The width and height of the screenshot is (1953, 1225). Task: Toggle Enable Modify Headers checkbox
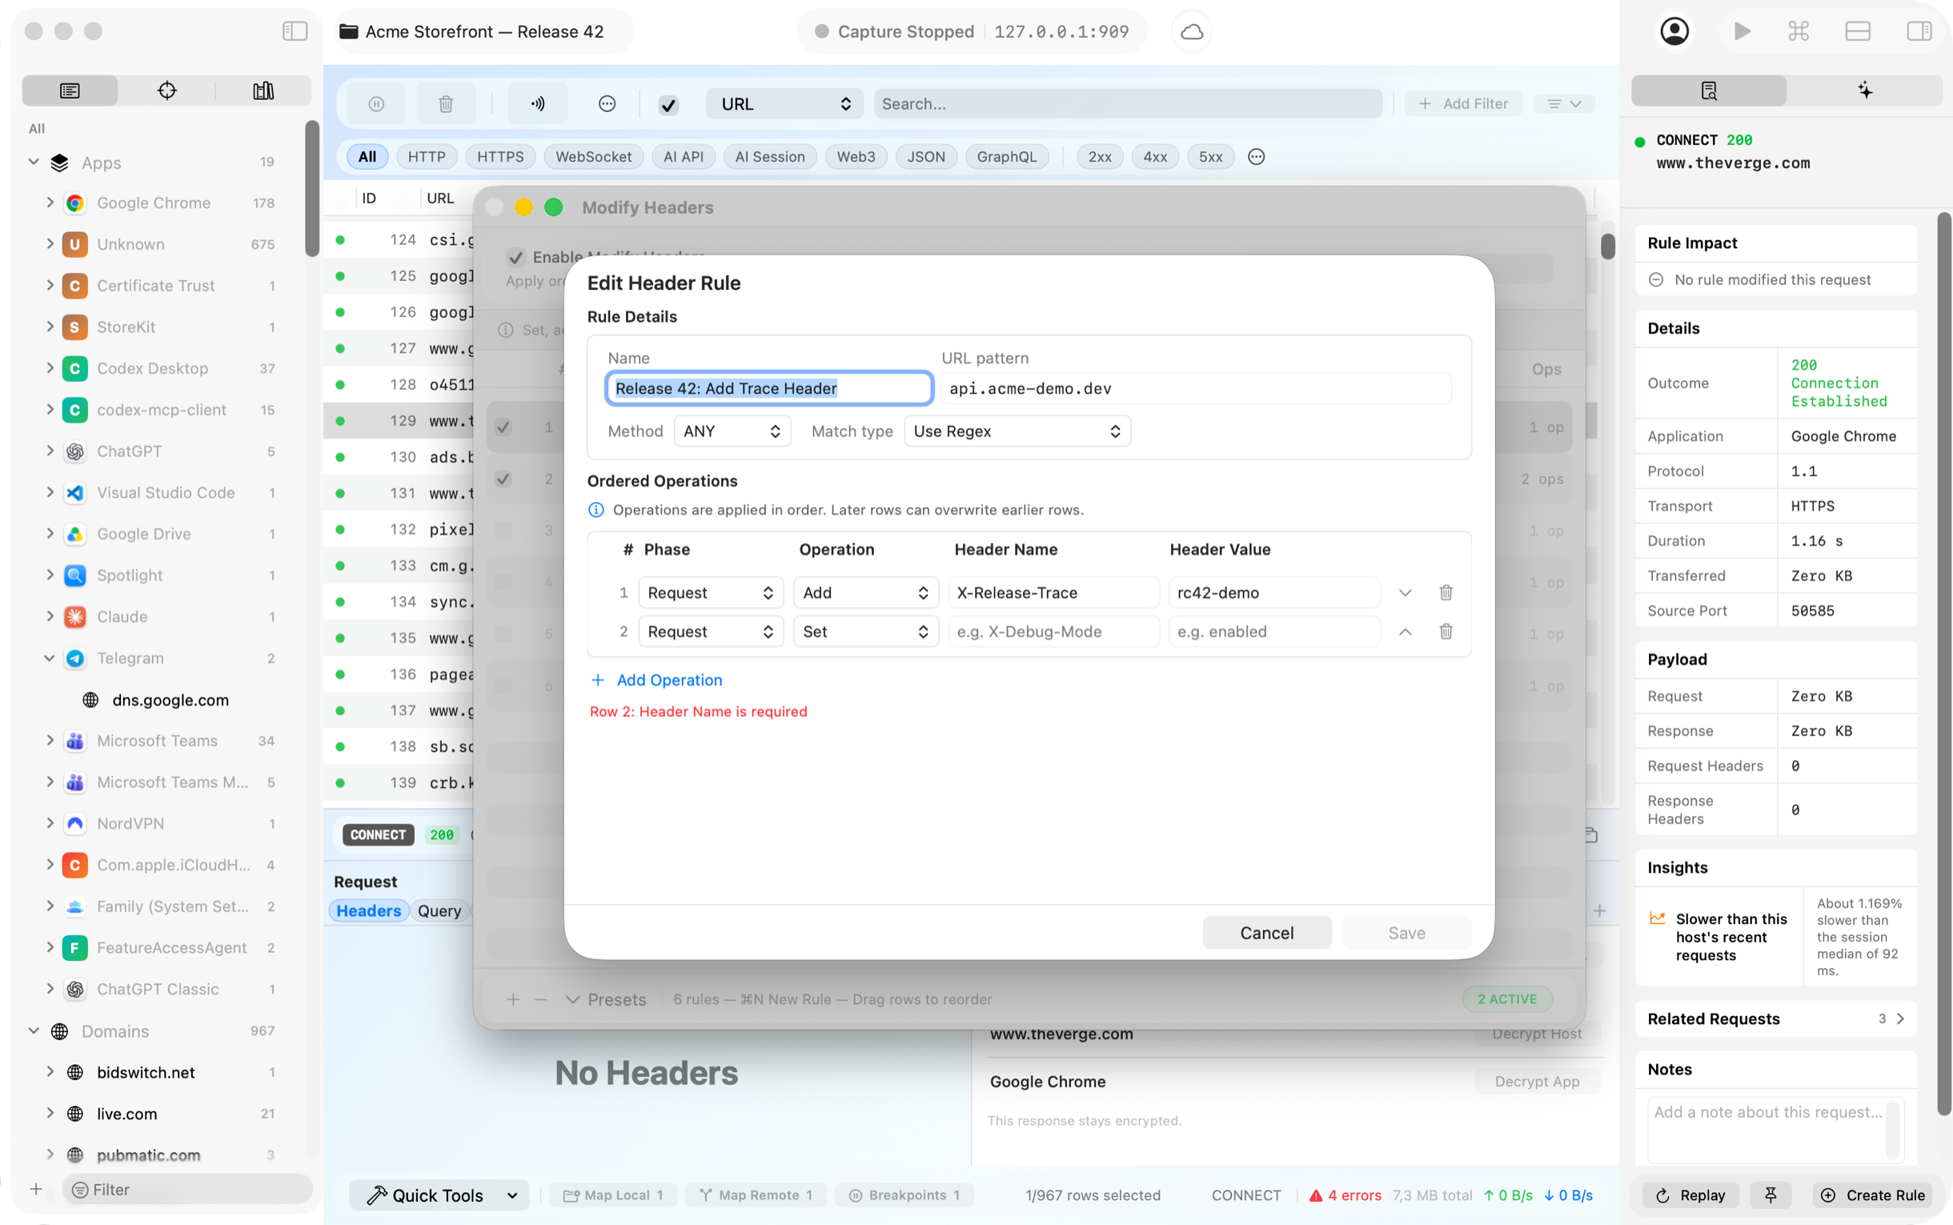point(515,258)
